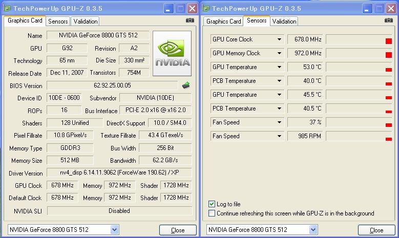Viewport: 399px width, 238px height.
Task: Click right window GPU-Z title bar icon
Action: [x=205, y=8]
